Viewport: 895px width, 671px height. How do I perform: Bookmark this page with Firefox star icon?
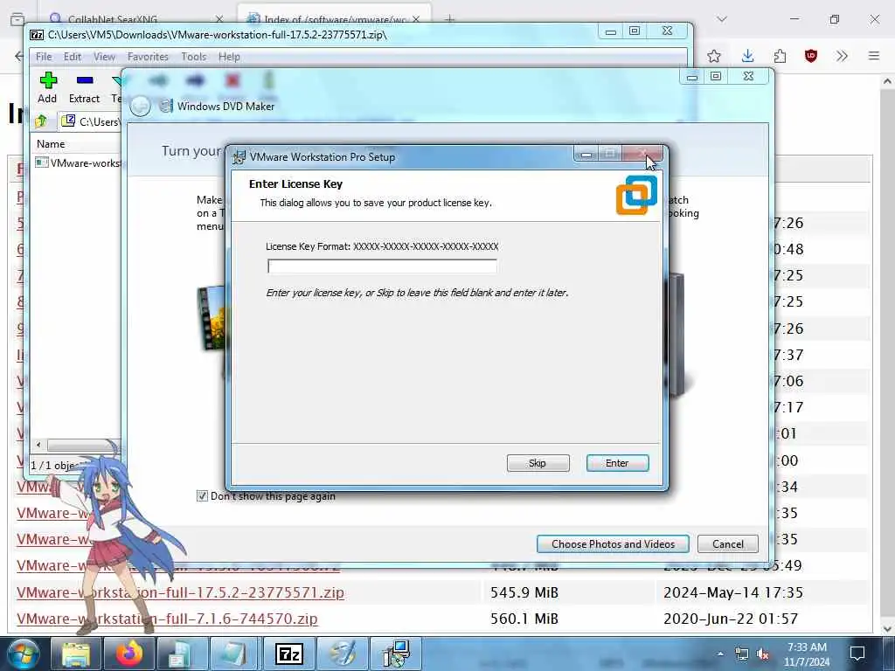[713, 56]
